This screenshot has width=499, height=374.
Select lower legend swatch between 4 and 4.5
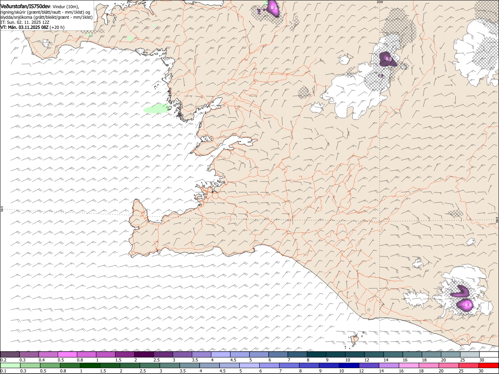pos(209,365)
